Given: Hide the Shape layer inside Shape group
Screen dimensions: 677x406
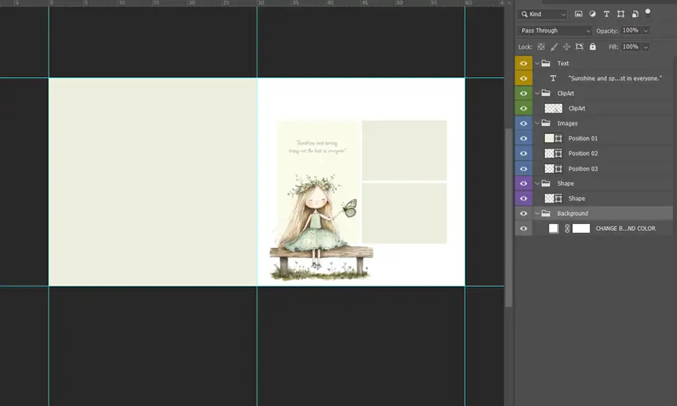Looking at the screenshot, I should pyautogui.click(x=523, y=198).
